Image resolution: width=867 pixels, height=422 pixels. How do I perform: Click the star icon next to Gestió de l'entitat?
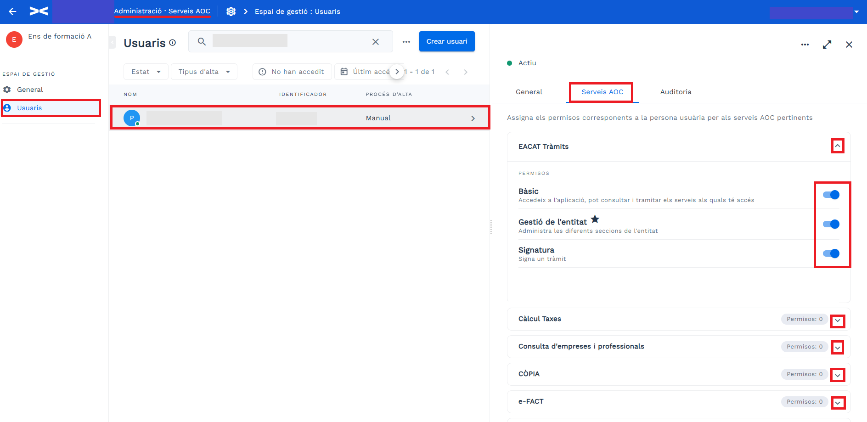point(595,219)
